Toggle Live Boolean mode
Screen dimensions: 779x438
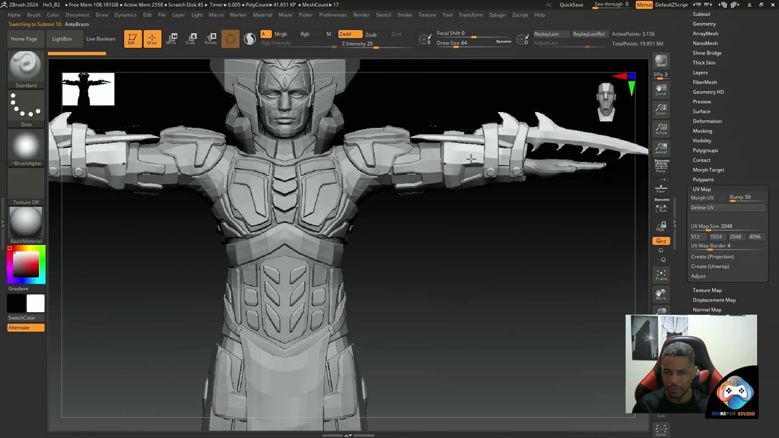pos(100,39)
